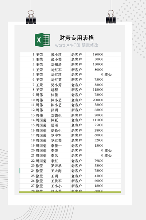This screenshot has width=146, height=220.
Task: Click 流失 in the 李美 row
Action: 108,151
